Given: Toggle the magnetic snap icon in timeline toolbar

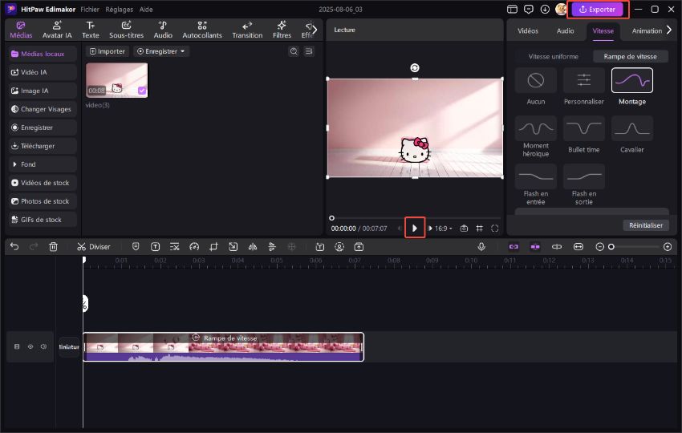Looking at the screenshot, I should pyautogui.click(x=535, y=246).
